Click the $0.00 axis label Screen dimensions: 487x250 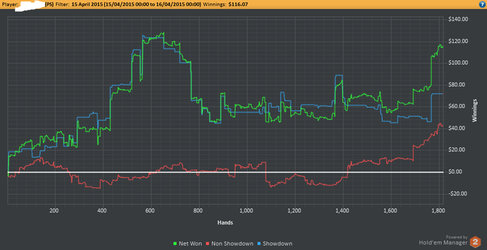[x=454, y=172]
